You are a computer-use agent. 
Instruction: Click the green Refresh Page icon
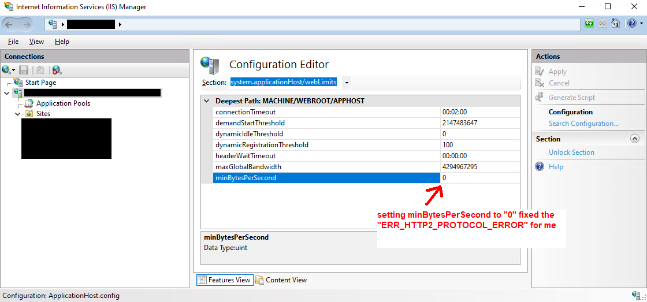pyautogui.click(x=589, y=24)
